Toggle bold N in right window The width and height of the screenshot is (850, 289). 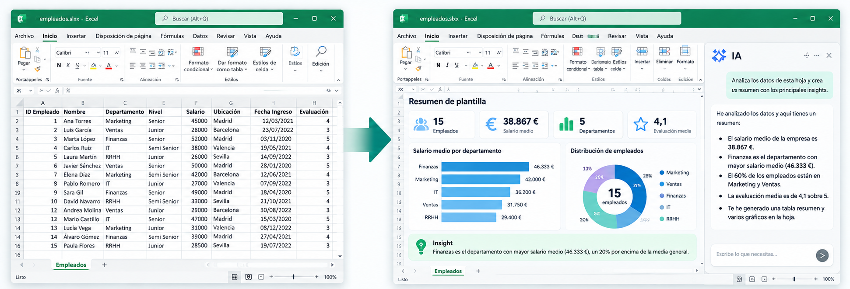click(x=438, y=65)
